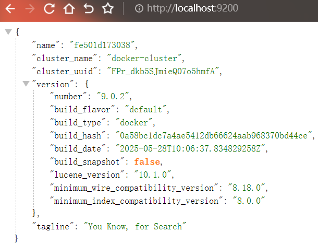Go back using the browser back arrow
Viewport: 318px width, 244px height.
coord(10,8)
